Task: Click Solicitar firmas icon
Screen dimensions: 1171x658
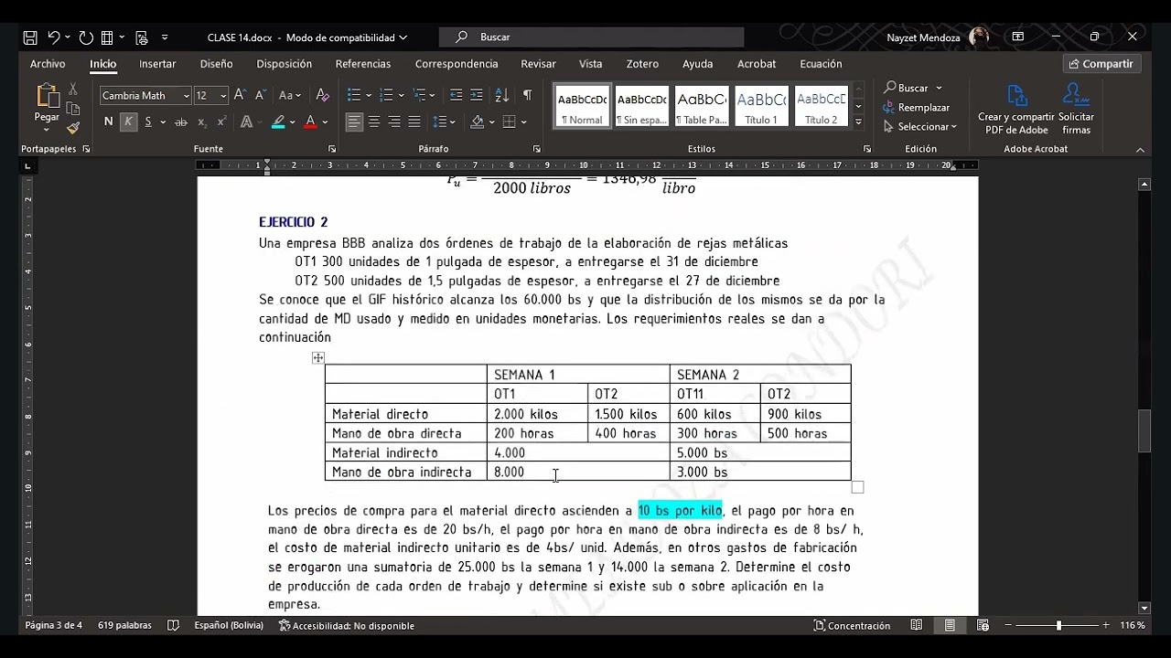Action: 1076,109
